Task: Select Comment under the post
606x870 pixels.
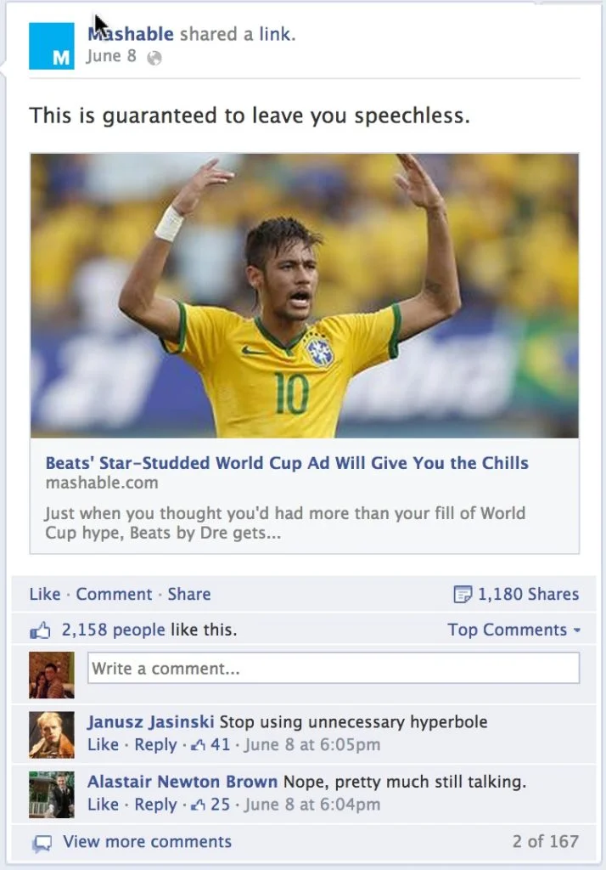Action: [114, 594]
